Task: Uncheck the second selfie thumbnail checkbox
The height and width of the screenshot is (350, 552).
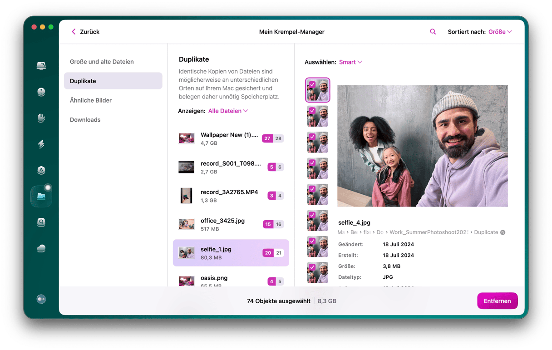Action: [312, 110]
